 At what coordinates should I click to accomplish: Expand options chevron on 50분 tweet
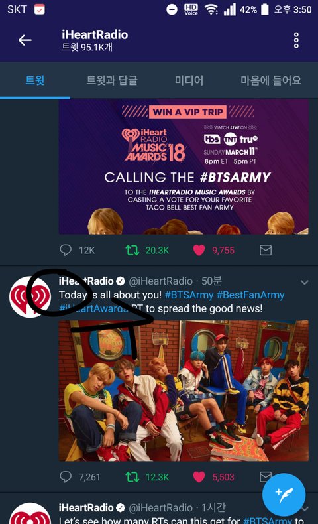[x=304, y=283]
